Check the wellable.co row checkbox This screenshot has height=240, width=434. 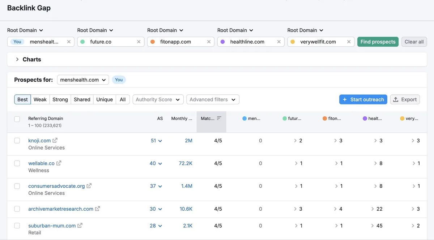coord(17,163)
